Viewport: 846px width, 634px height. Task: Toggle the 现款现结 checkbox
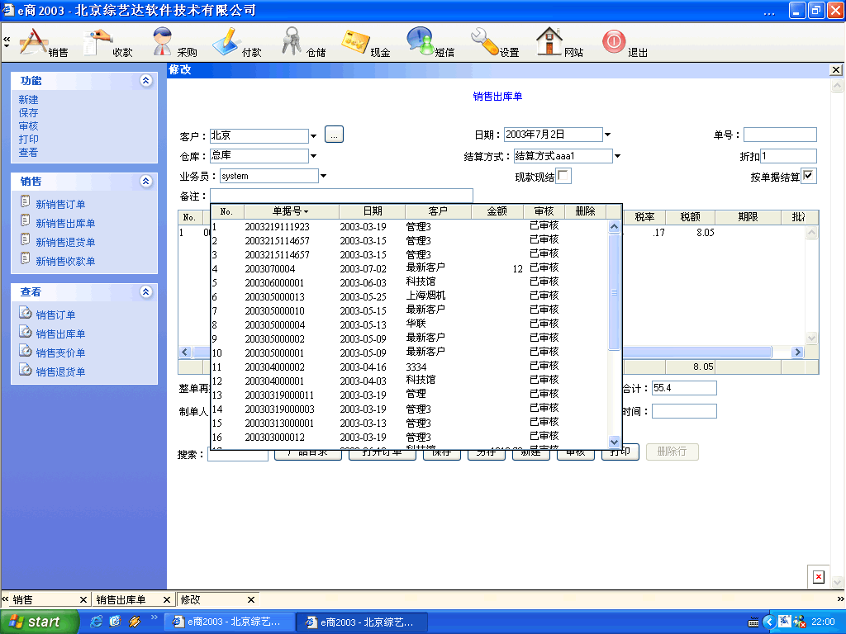point(563,176)
